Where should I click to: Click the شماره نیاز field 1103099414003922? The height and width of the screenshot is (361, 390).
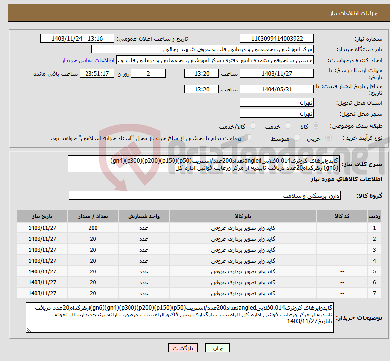pyautogui.click(x=277, y=38)
